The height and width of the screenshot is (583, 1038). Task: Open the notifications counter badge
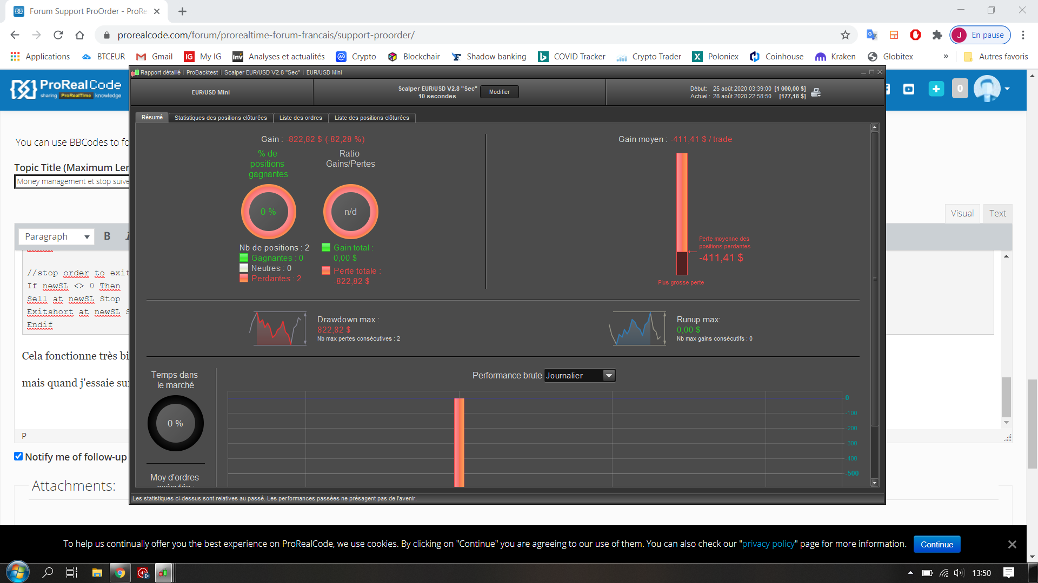(960, 89)
